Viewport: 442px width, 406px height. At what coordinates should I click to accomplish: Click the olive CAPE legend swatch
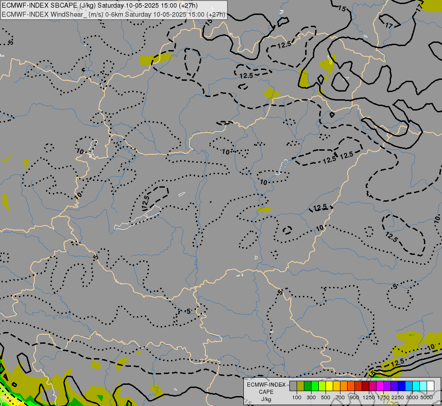click(x=301, y=386)
